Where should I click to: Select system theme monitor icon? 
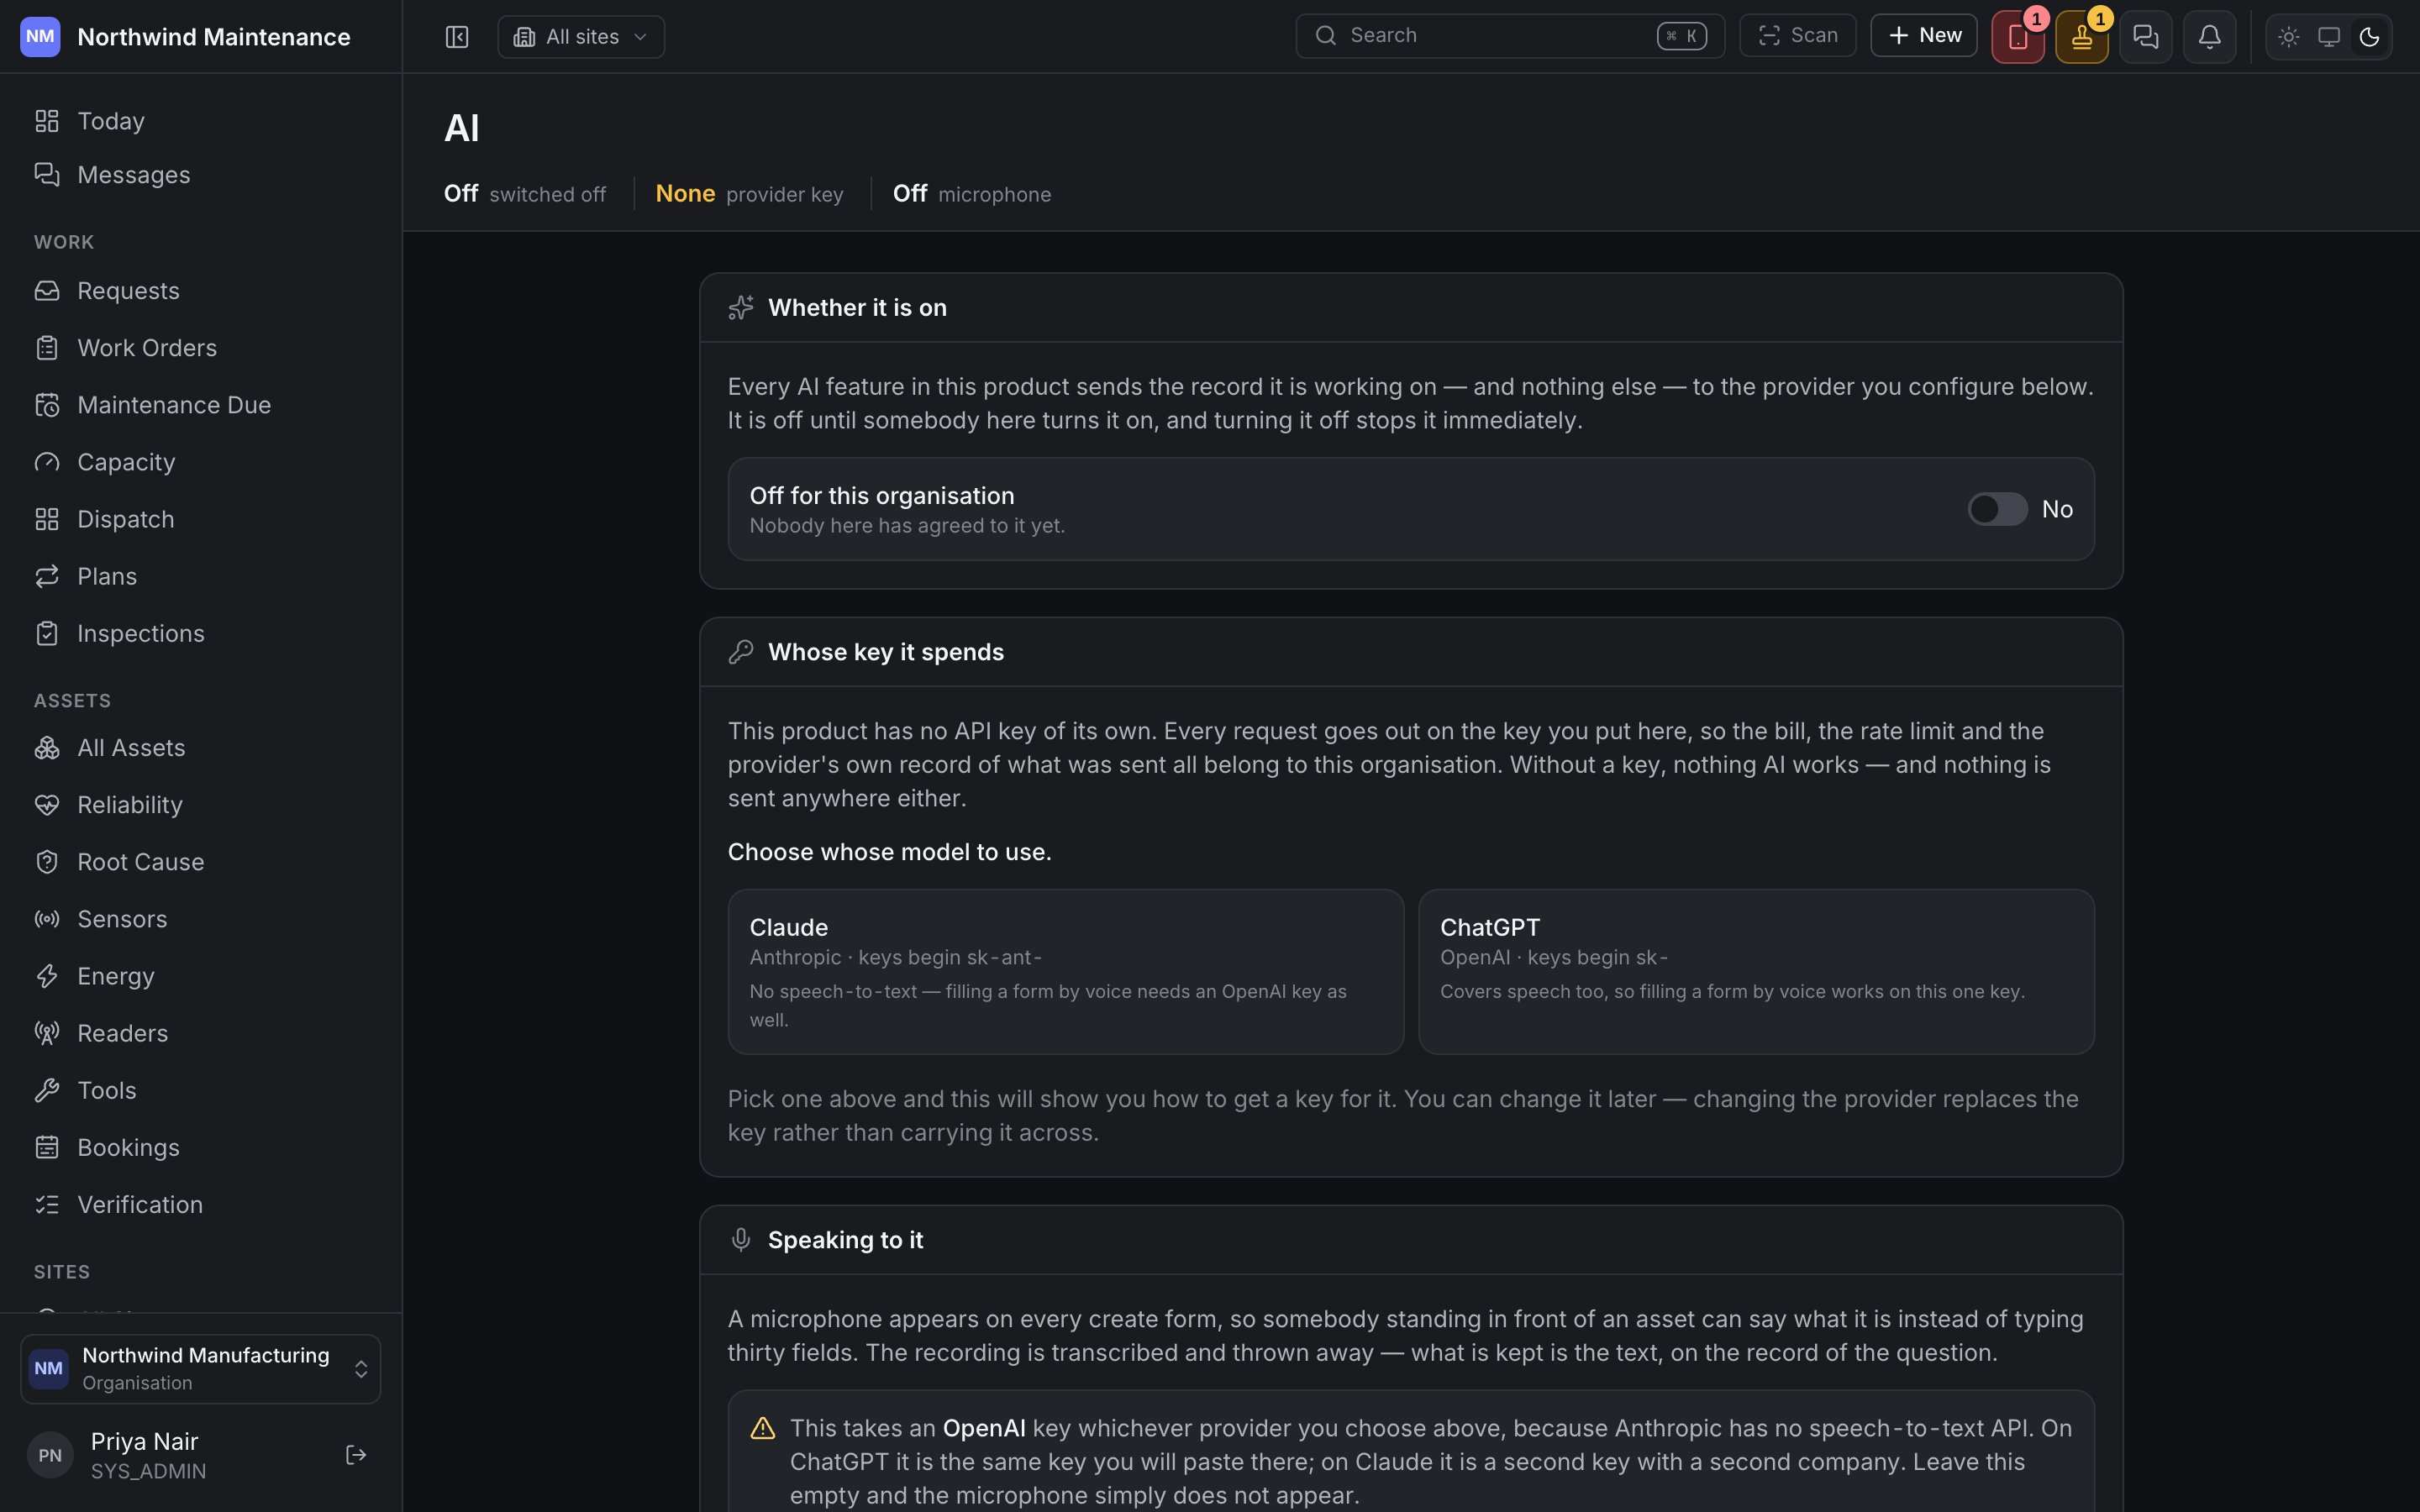coord(2329,37)
